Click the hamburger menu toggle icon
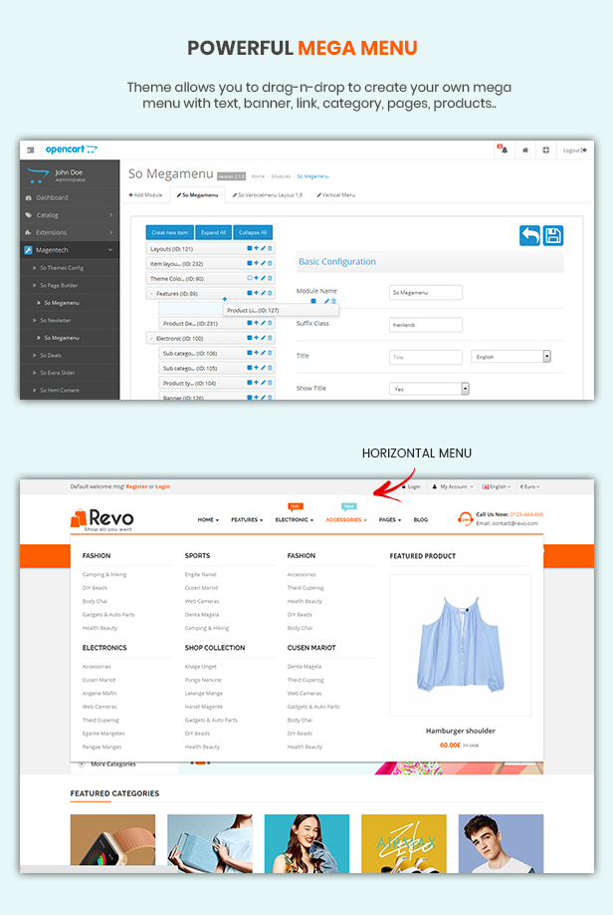Viewport: 613px width, 915px height. tap(31, 150)
